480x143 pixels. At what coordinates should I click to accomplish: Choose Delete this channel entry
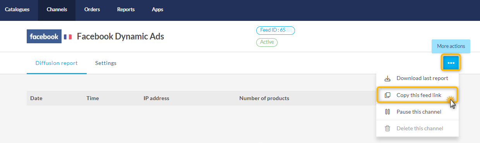pos(417,128)
